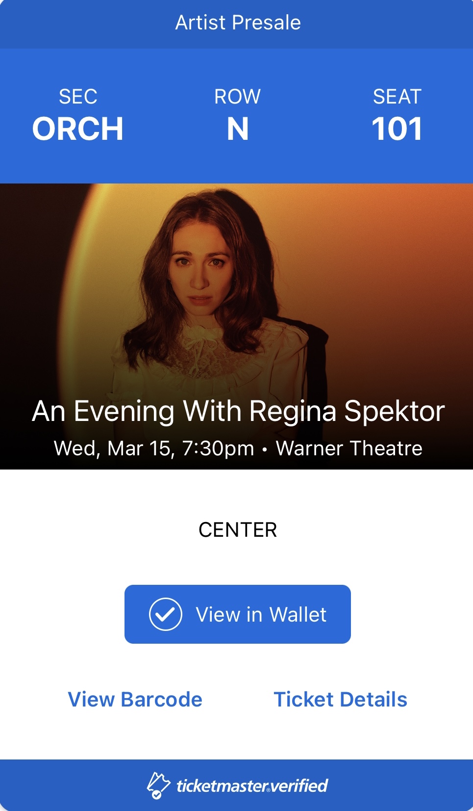Click the checkmark circle icon in Wallet button
This screenshot has width=473, height=811.
pyautogui.click(x=166, y=614)
